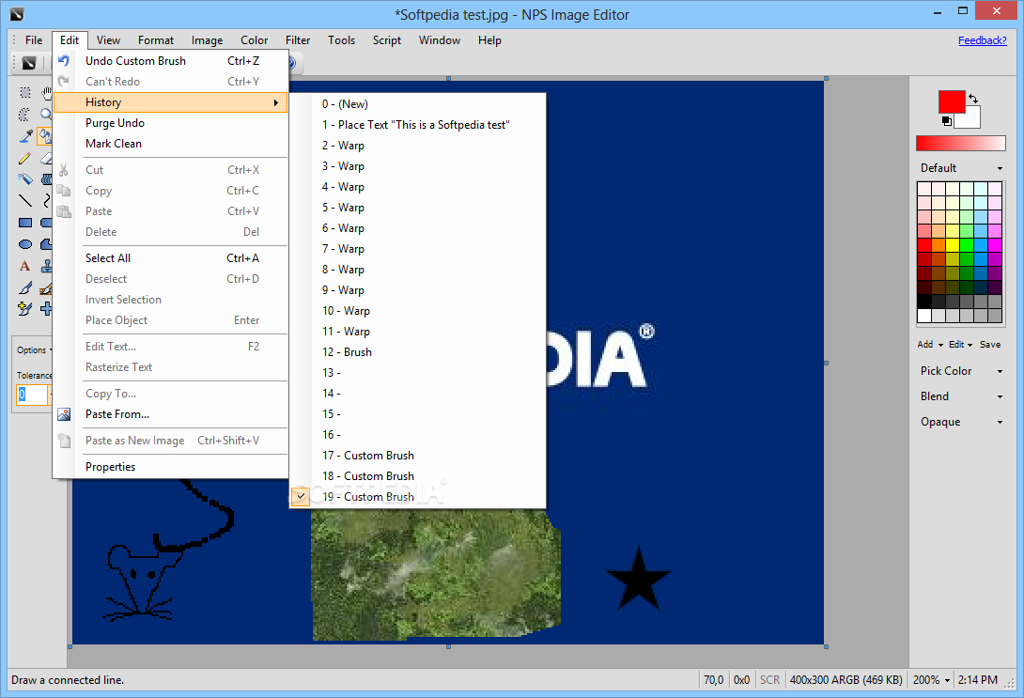This screenshot has width=1024, height=698.
Task: Click the blue undo arrow icon
Action: tap(63, 61)
